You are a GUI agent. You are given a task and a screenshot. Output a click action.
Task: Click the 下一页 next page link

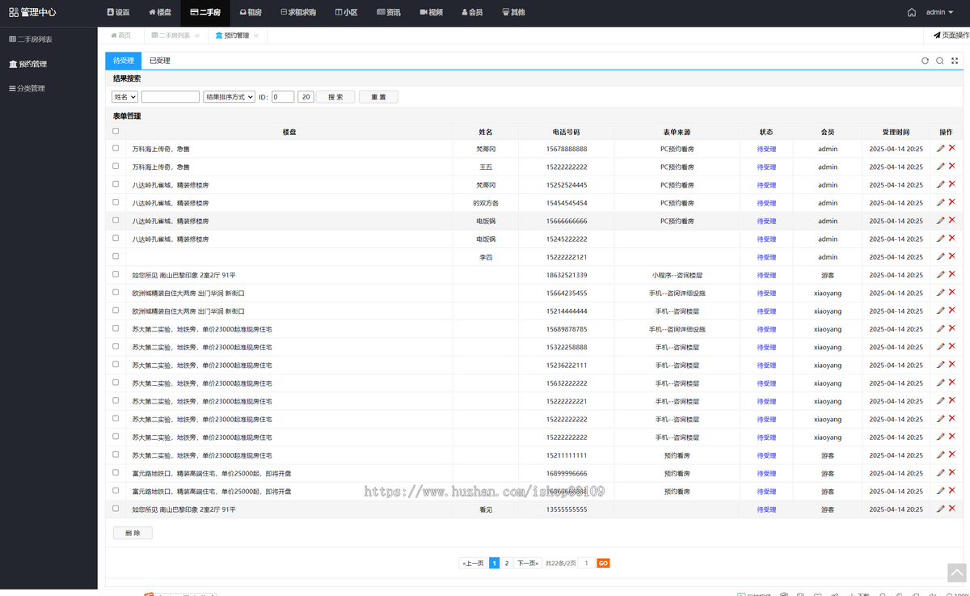[x=528, y=563]
